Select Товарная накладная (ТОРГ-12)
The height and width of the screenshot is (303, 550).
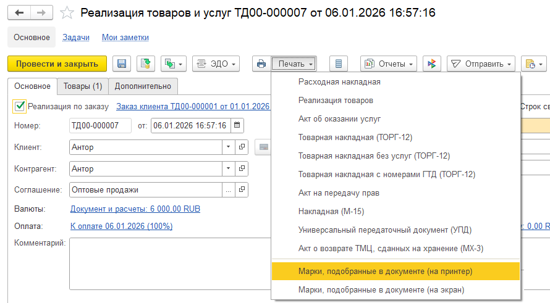pos(396,138)
